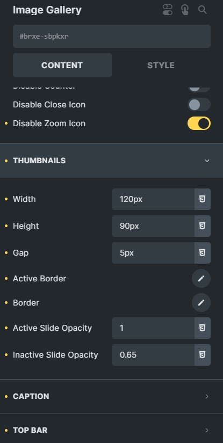Click CSS variable icon for Height
Screen dimensions: 223x443
click(x=202, y=226)
